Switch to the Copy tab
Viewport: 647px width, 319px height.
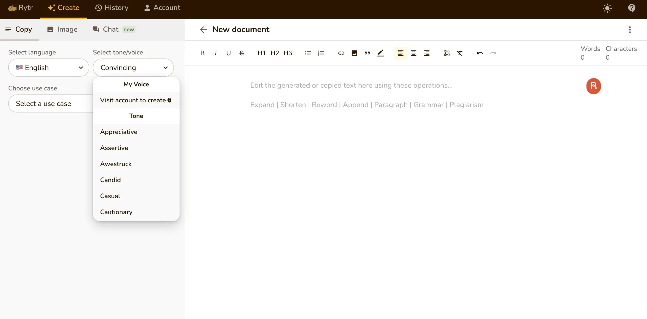19,29
